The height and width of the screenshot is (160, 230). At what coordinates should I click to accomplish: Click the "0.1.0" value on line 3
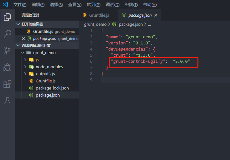click(x=141, y=43)
